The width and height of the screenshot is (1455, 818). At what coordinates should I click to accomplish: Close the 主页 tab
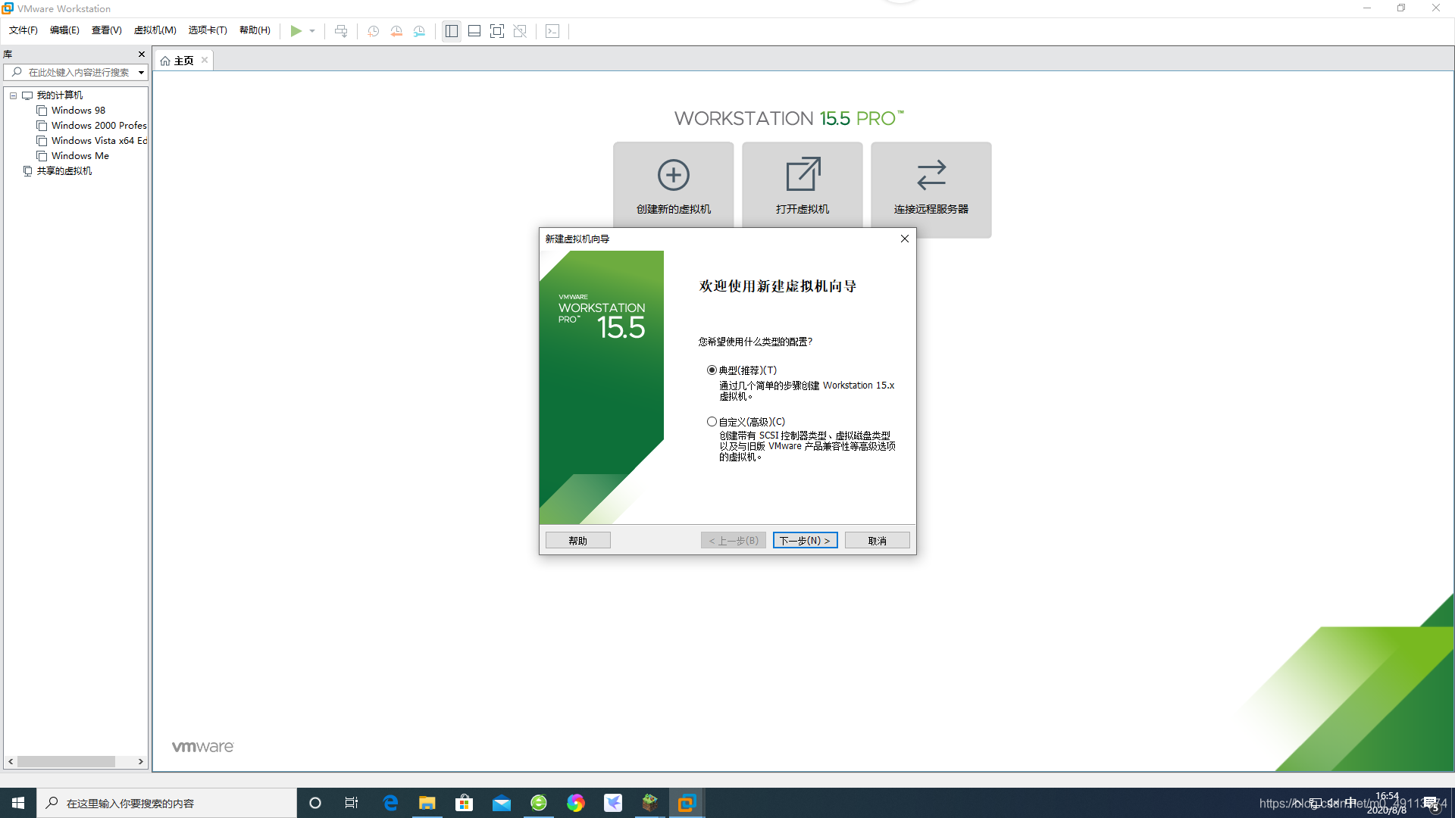tap(205, 60)
